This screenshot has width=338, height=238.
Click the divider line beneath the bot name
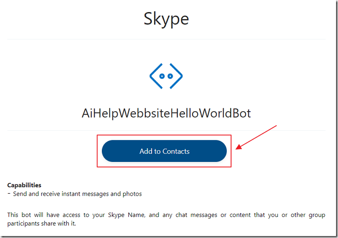click(x=166, y=130)
